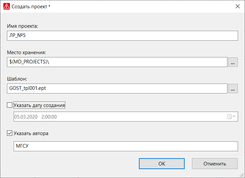Enable the Указать дату создания checkbox
Viewport: 245px width, 178px height.
point(10,105)
